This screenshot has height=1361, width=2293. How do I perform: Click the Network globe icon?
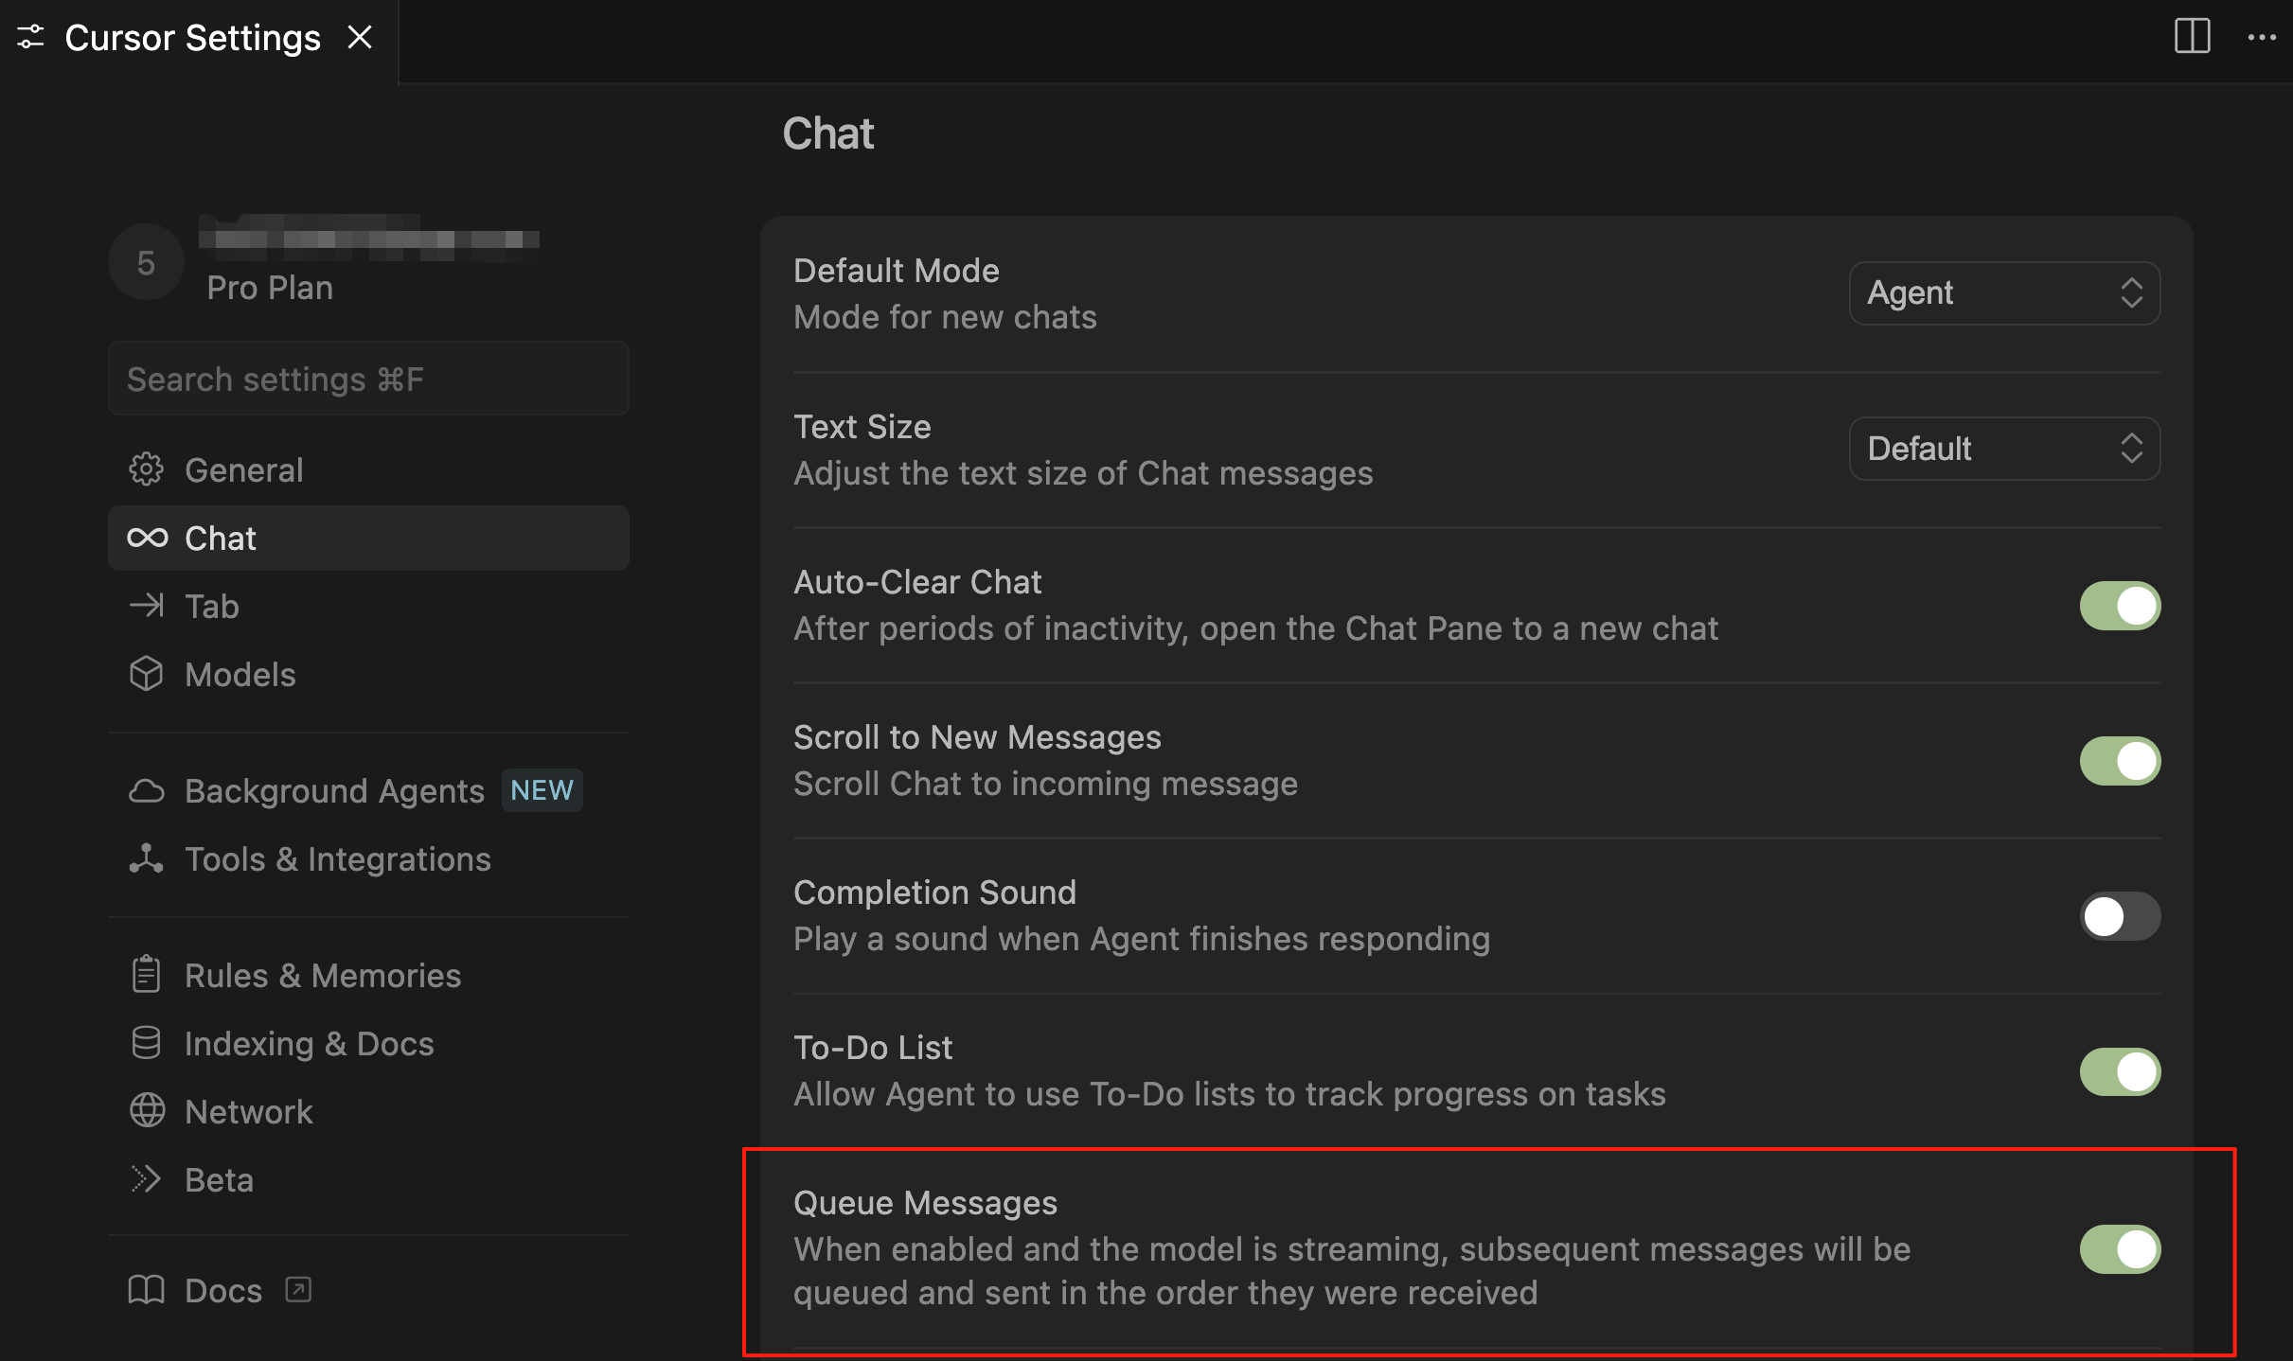146,1111
